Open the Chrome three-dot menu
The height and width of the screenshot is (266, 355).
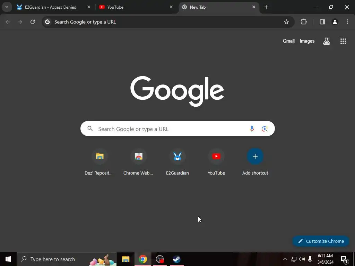[347, 22]
